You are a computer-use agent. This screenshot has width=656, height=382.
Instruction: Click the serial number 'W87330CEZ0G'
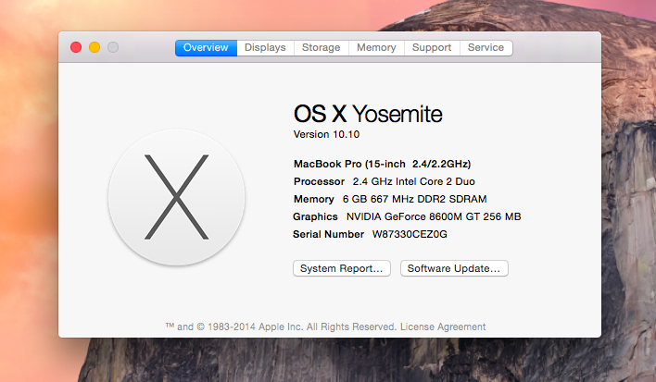pos(410,234)
